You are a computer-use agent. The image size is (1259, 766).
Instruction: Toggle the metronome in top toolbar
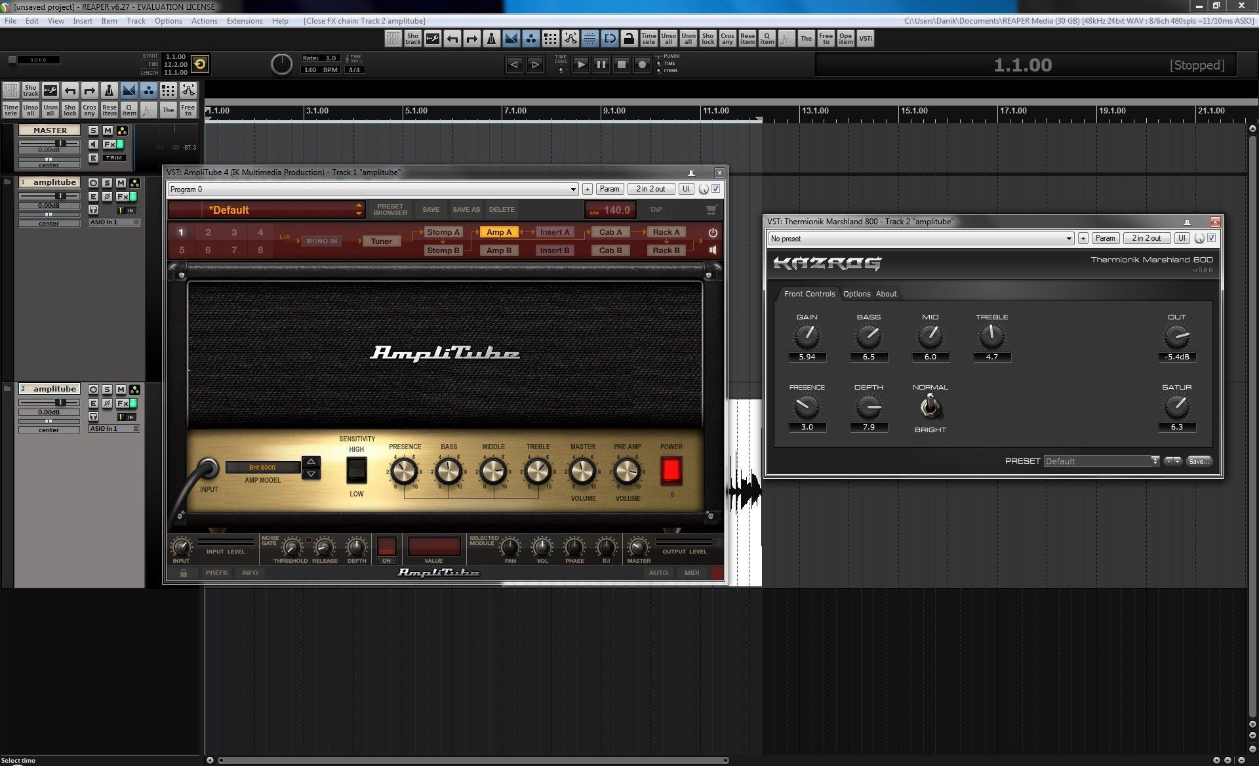tap(491, 39)
